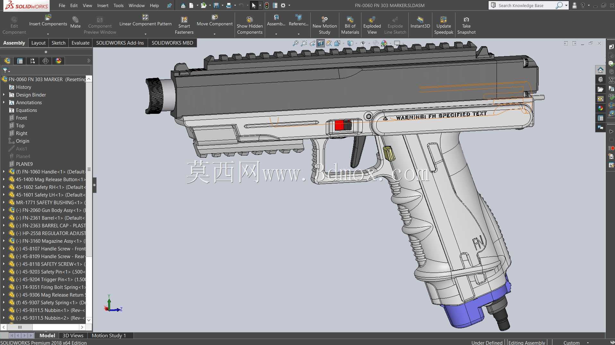The width and height of the screenshot is (615, 345).
Task: Open the DimXpertManager tab
Action: pos(46,61)
